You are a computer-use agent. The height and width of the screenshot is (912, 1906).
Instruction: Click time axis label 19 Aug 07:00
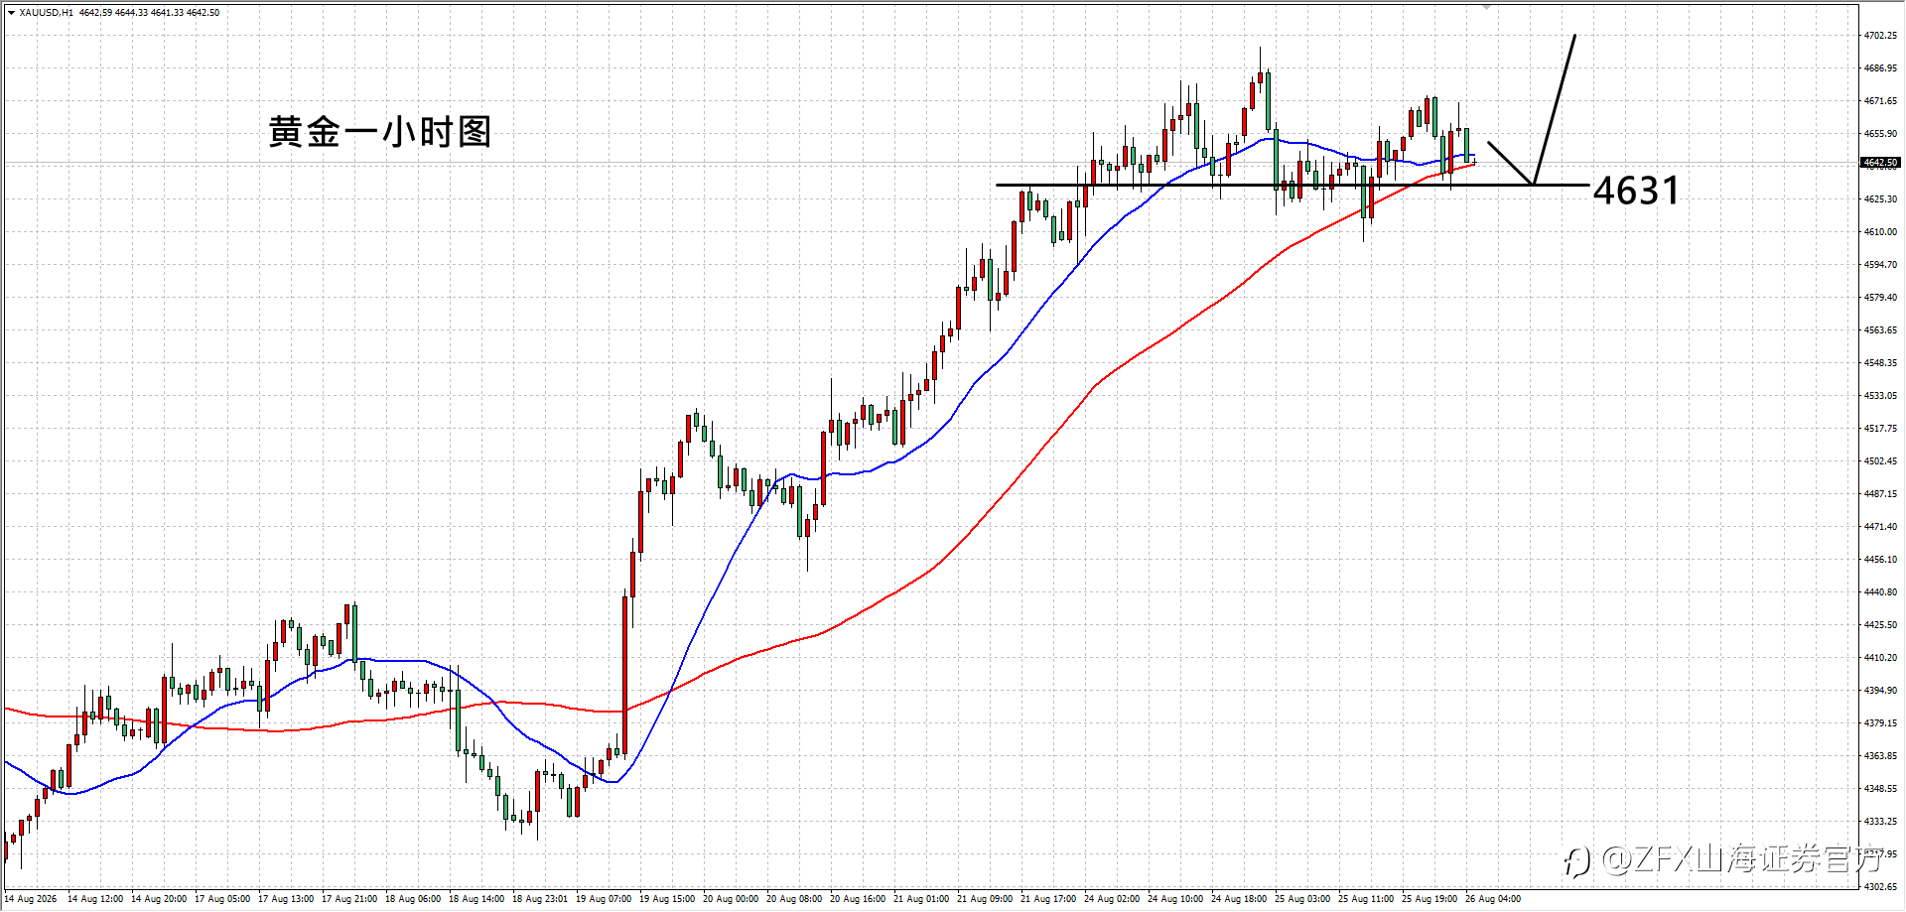tap(604, 900)
